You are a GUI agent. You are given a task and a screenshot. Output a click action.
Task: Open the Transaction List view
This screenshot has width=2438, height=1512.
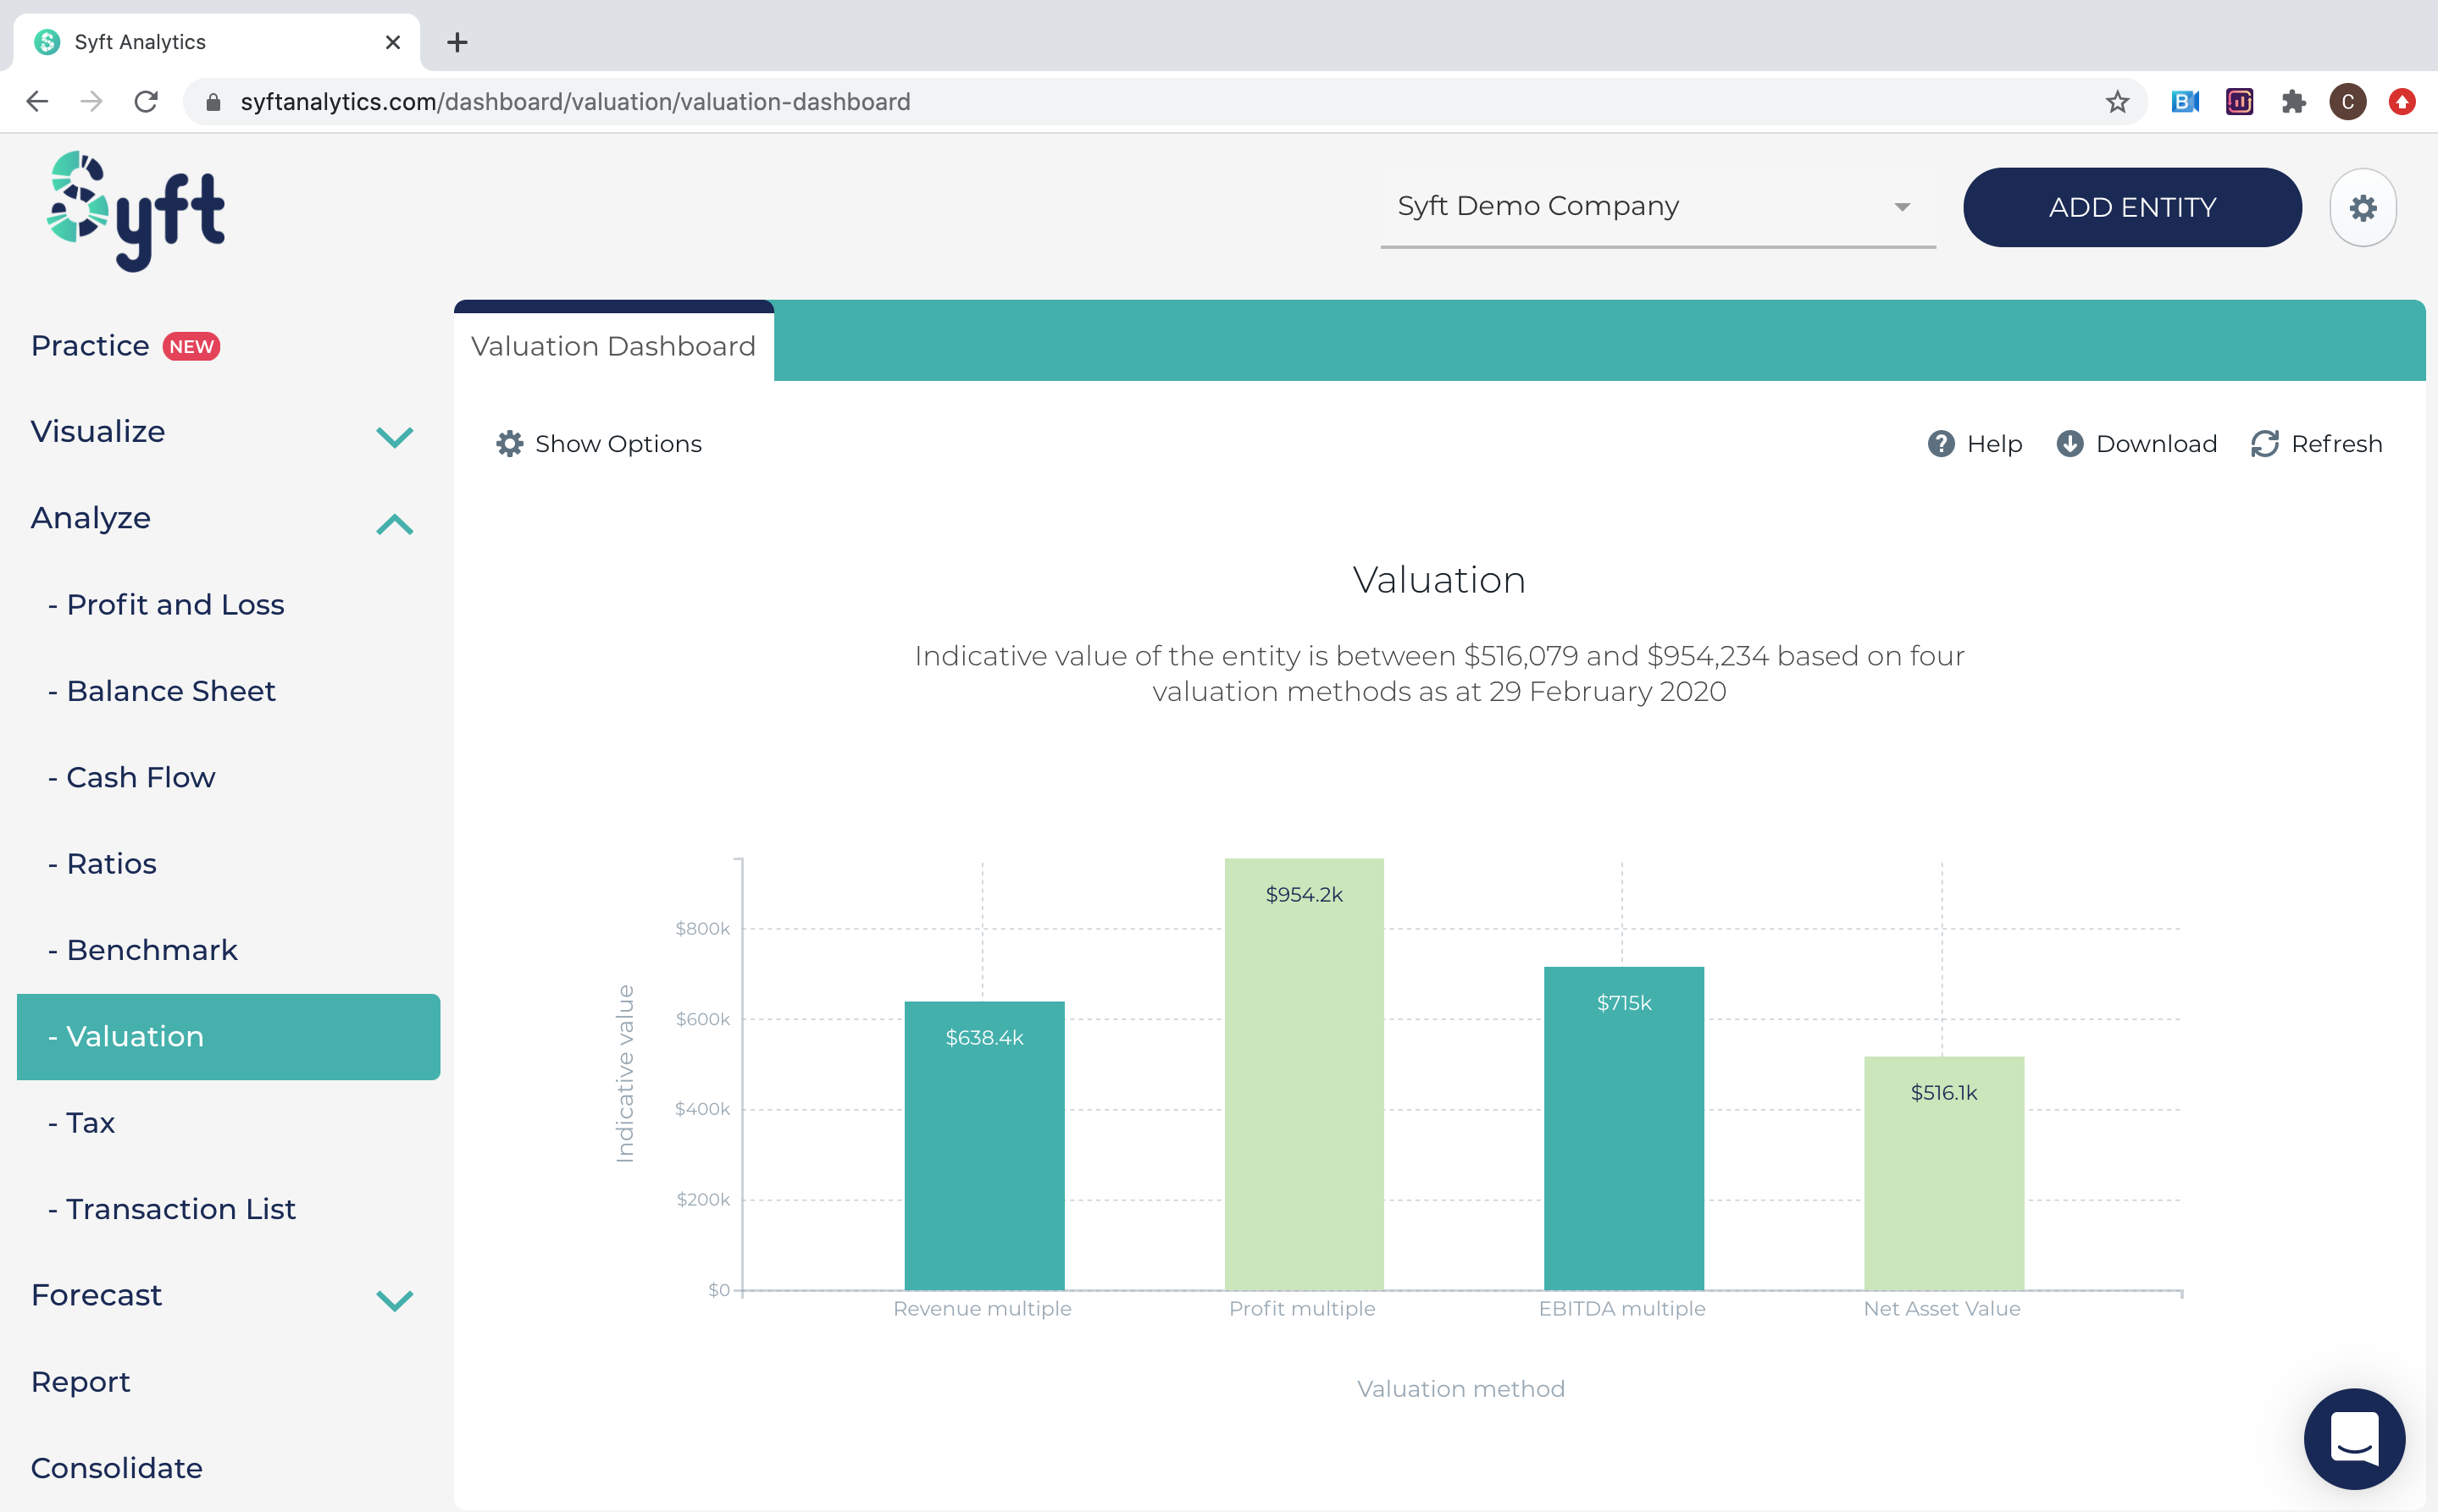[x=180, y=1208]
